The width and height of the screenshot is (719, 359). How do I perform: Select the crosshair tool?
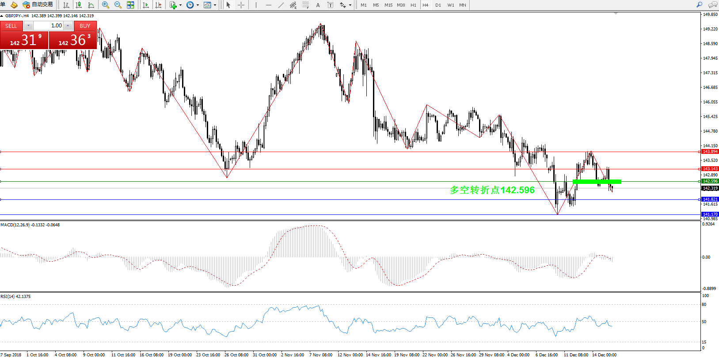tap(241, 5)
